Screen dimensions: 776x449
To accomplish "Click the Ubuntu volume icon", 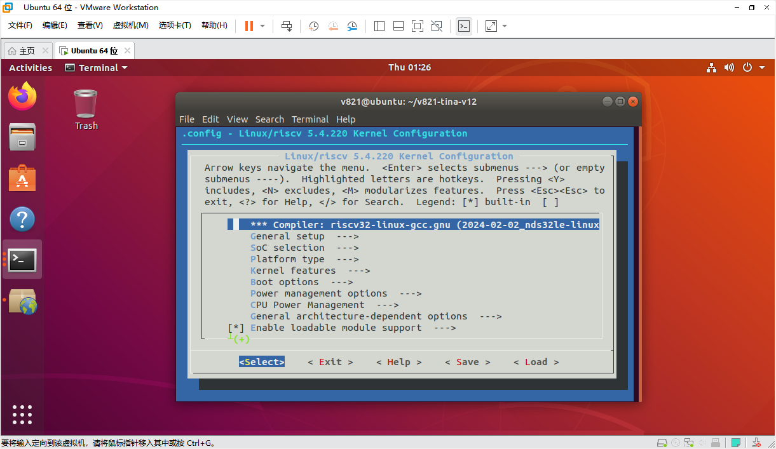I will [729, 68].
